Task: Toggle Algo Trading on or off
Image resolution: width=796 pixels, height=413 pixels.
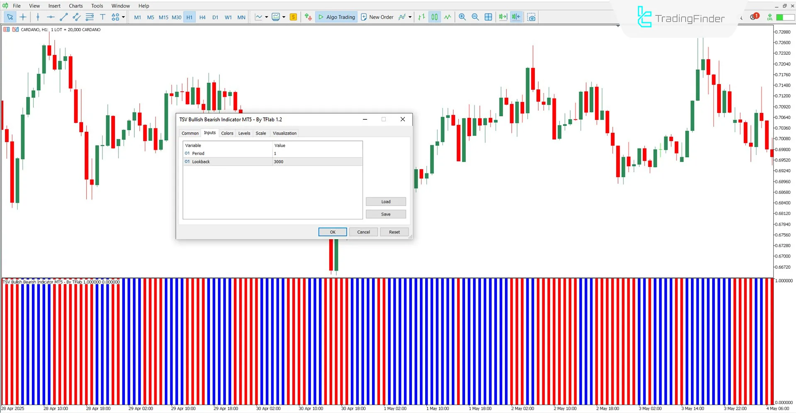Action: pyautogui.click(x=336, y=17)
